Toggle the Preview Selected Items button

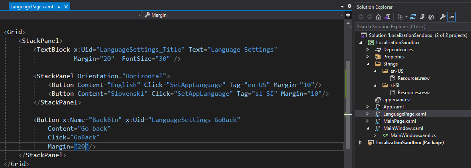pos(451,17)
